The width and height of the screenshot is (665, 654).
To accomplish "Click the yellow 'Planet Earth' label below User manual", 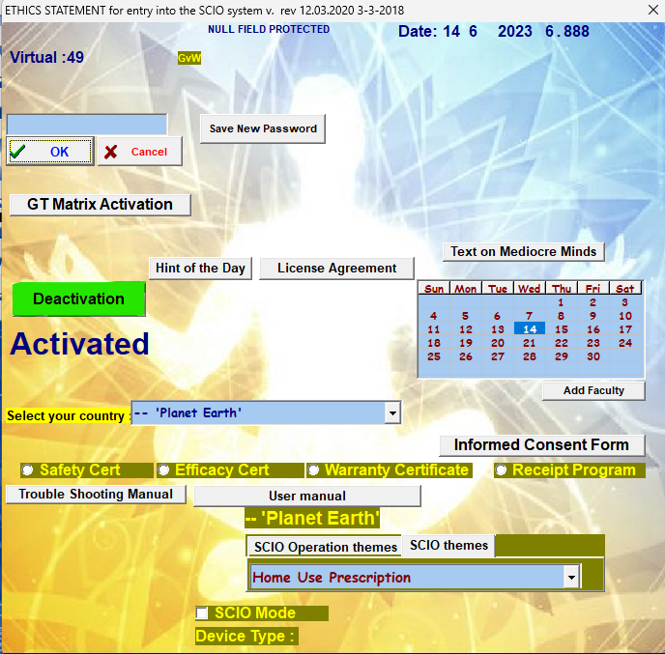I will coord(312,518).
